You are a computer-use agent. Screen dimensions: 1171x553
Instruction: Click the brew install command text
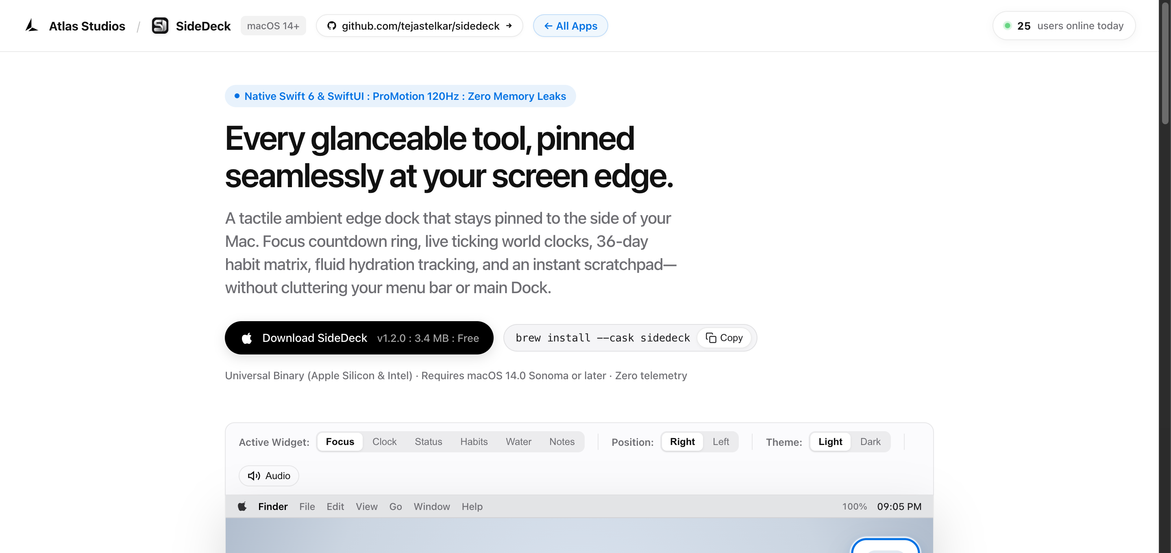coord(602,338)
